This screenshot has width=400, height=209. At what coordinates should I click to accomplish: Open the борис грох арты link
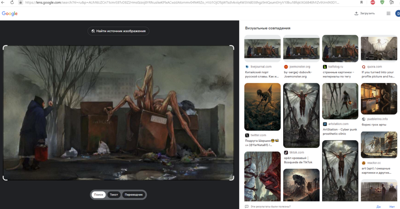coord(374,125)
